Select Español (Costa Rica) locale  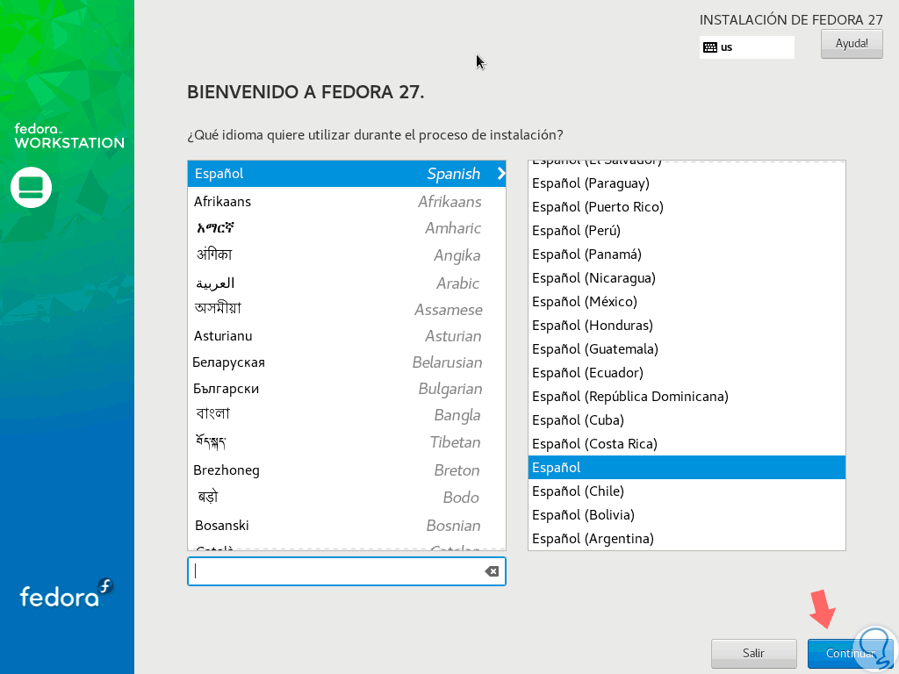click(x=687, y=443)
